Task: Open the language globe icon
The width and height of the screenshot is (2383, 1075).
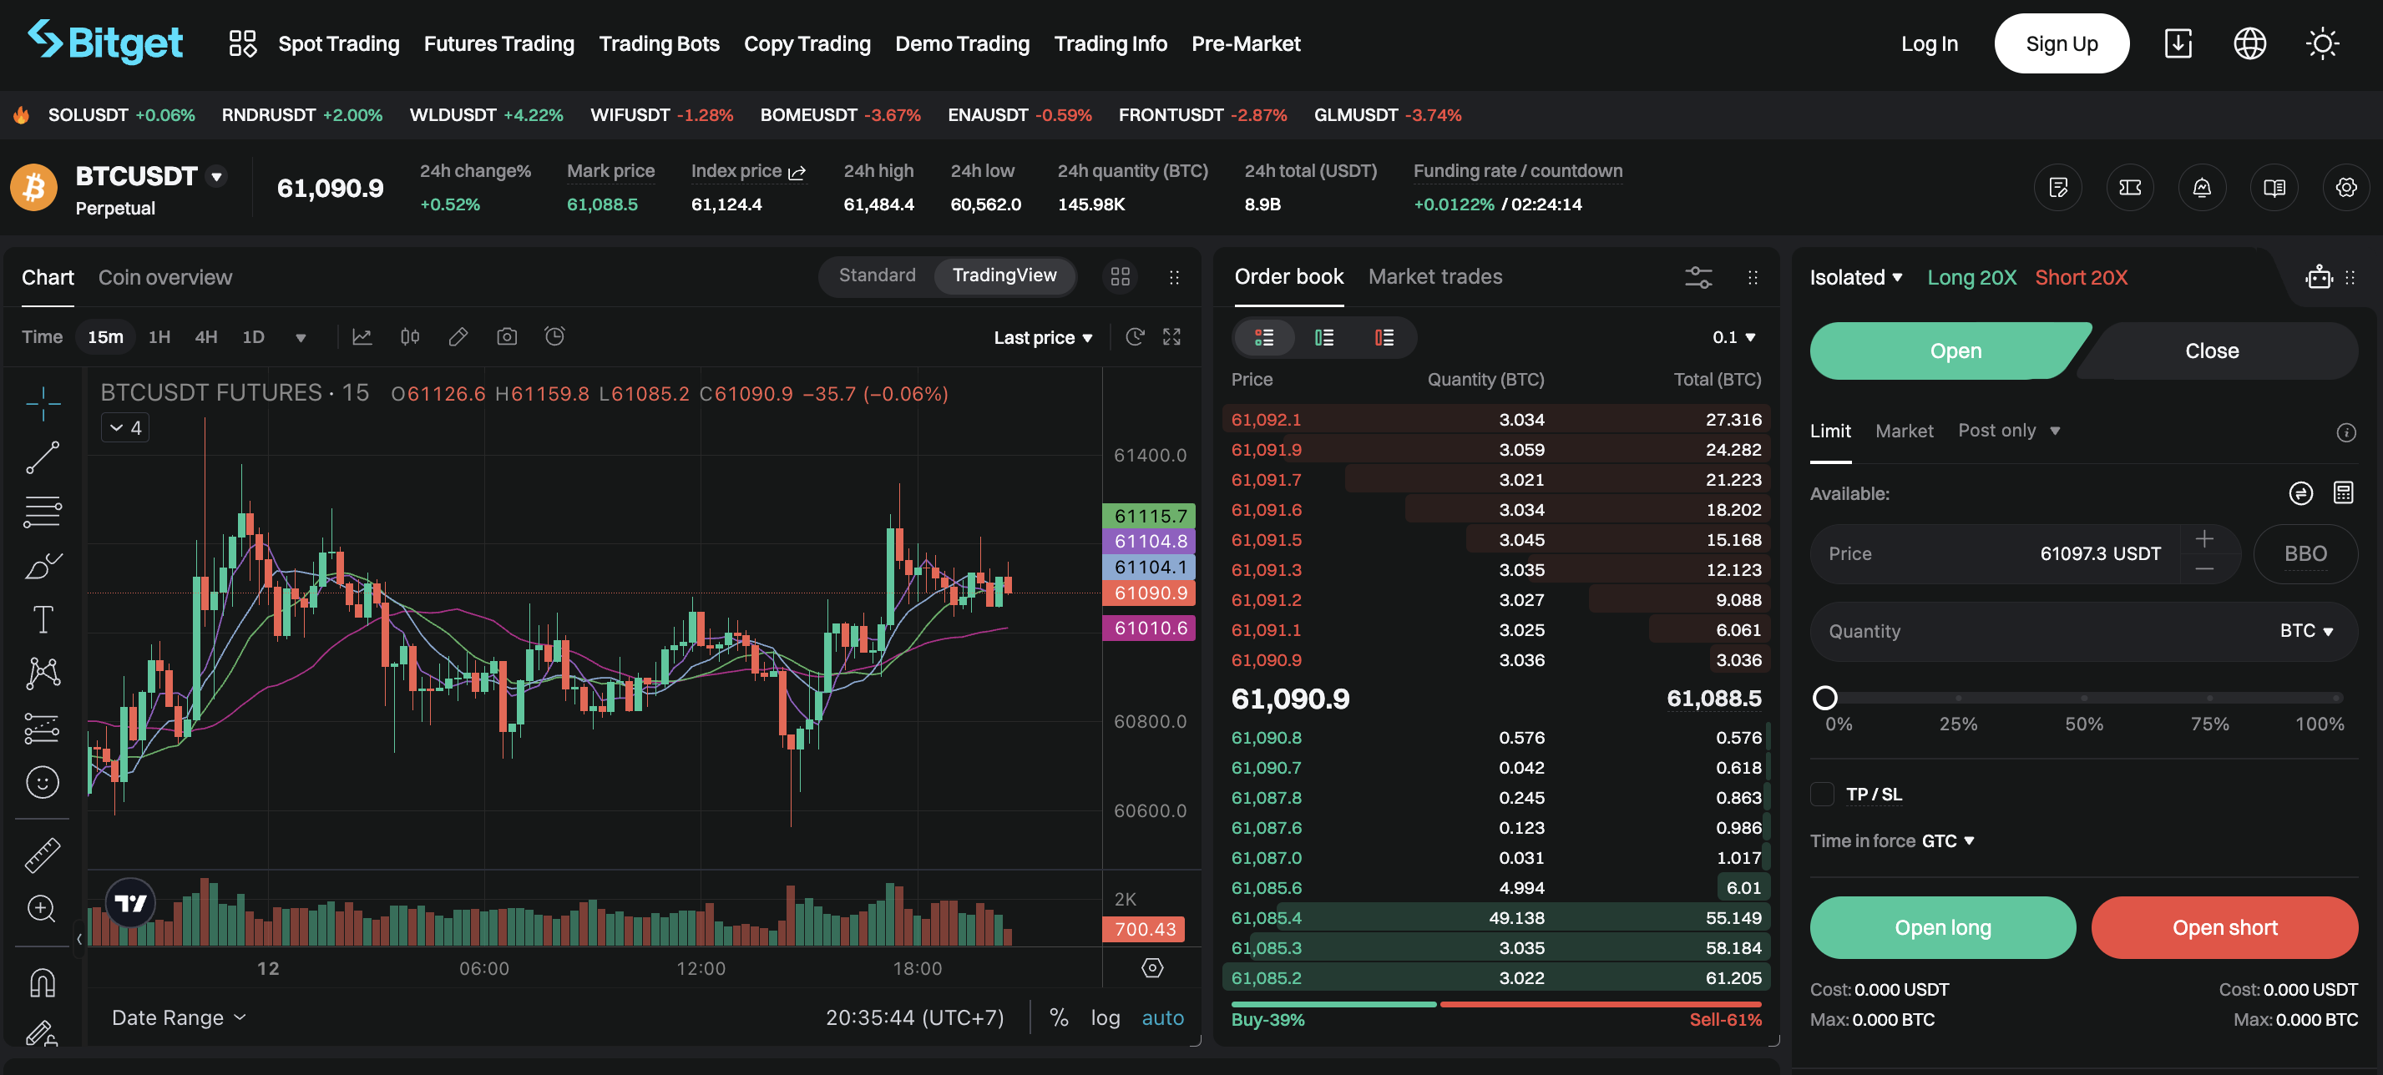Action: coord(2249,43)
